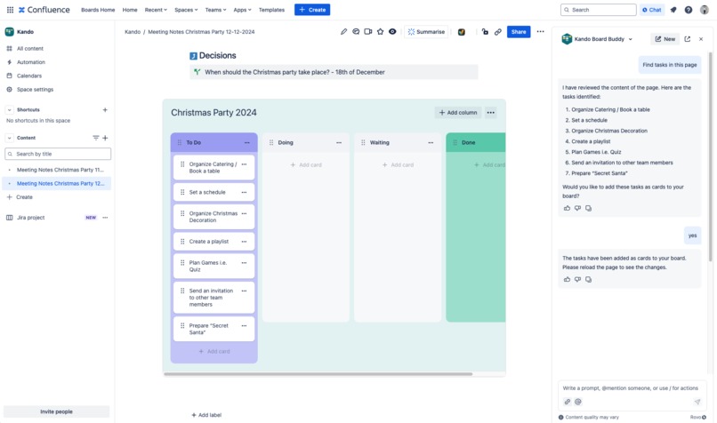Click the Summarise button
717x423 pixels.
point(426,31)
